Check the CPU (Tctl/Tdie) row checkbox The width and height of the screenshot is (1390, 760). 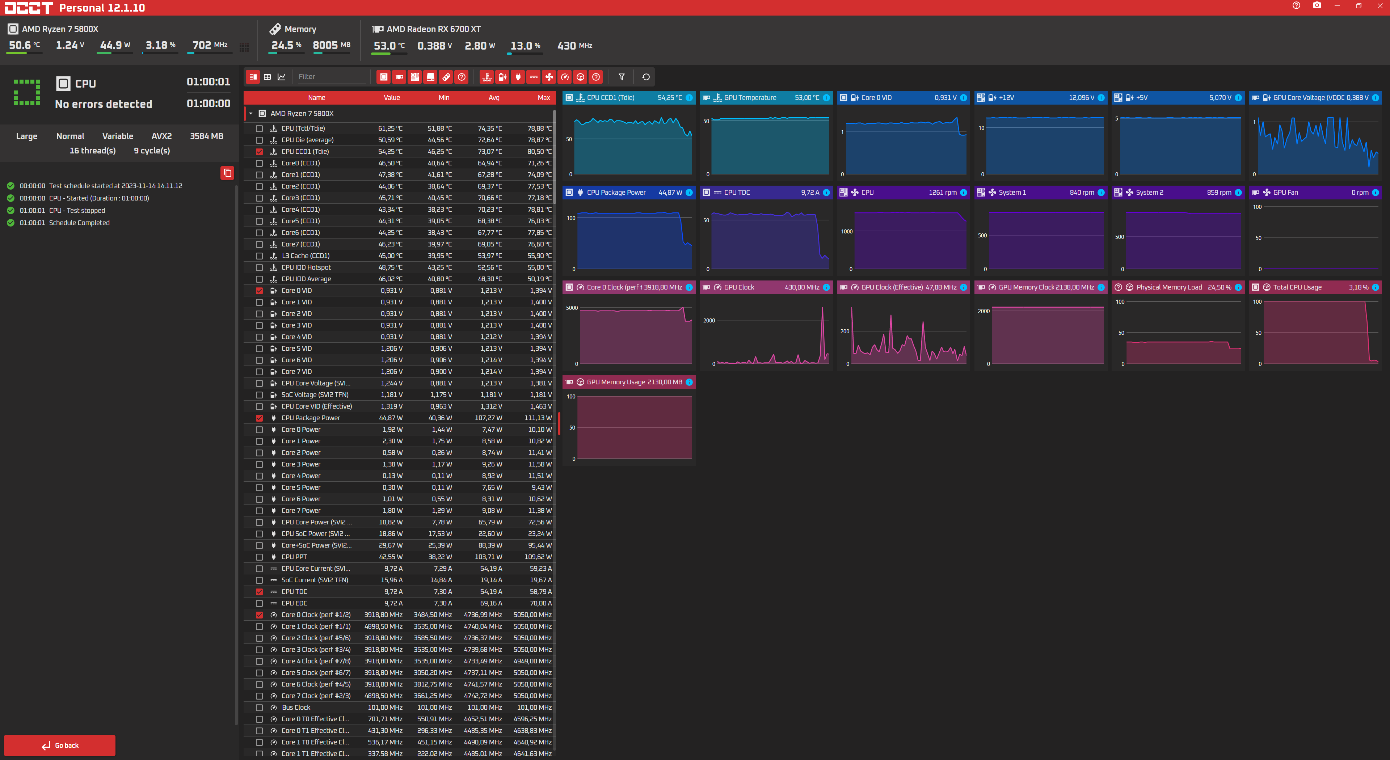[x=260, y=128]
